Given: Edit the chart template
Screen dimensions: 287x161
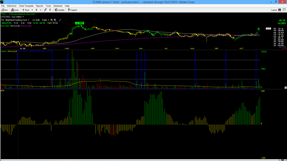Looking at the screenshot, I should pyautogui.click(x=36, y=20).
